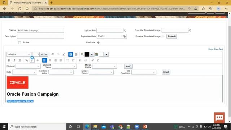Justify the selected text

61,60
